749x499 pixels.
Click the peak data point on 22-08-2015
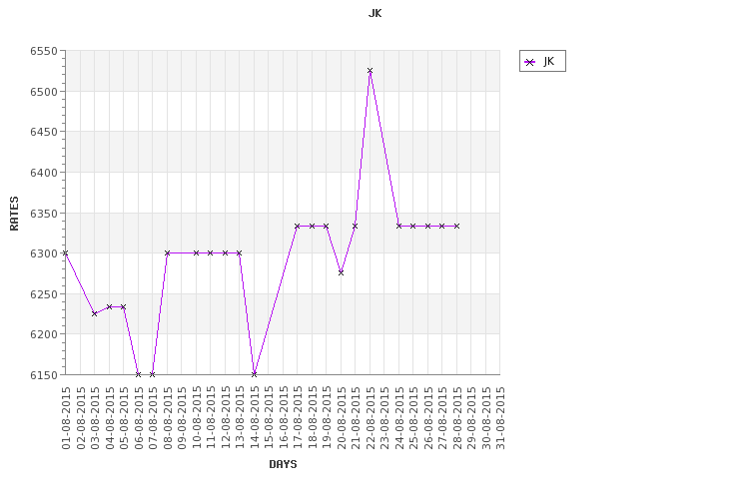pos(370,70)
